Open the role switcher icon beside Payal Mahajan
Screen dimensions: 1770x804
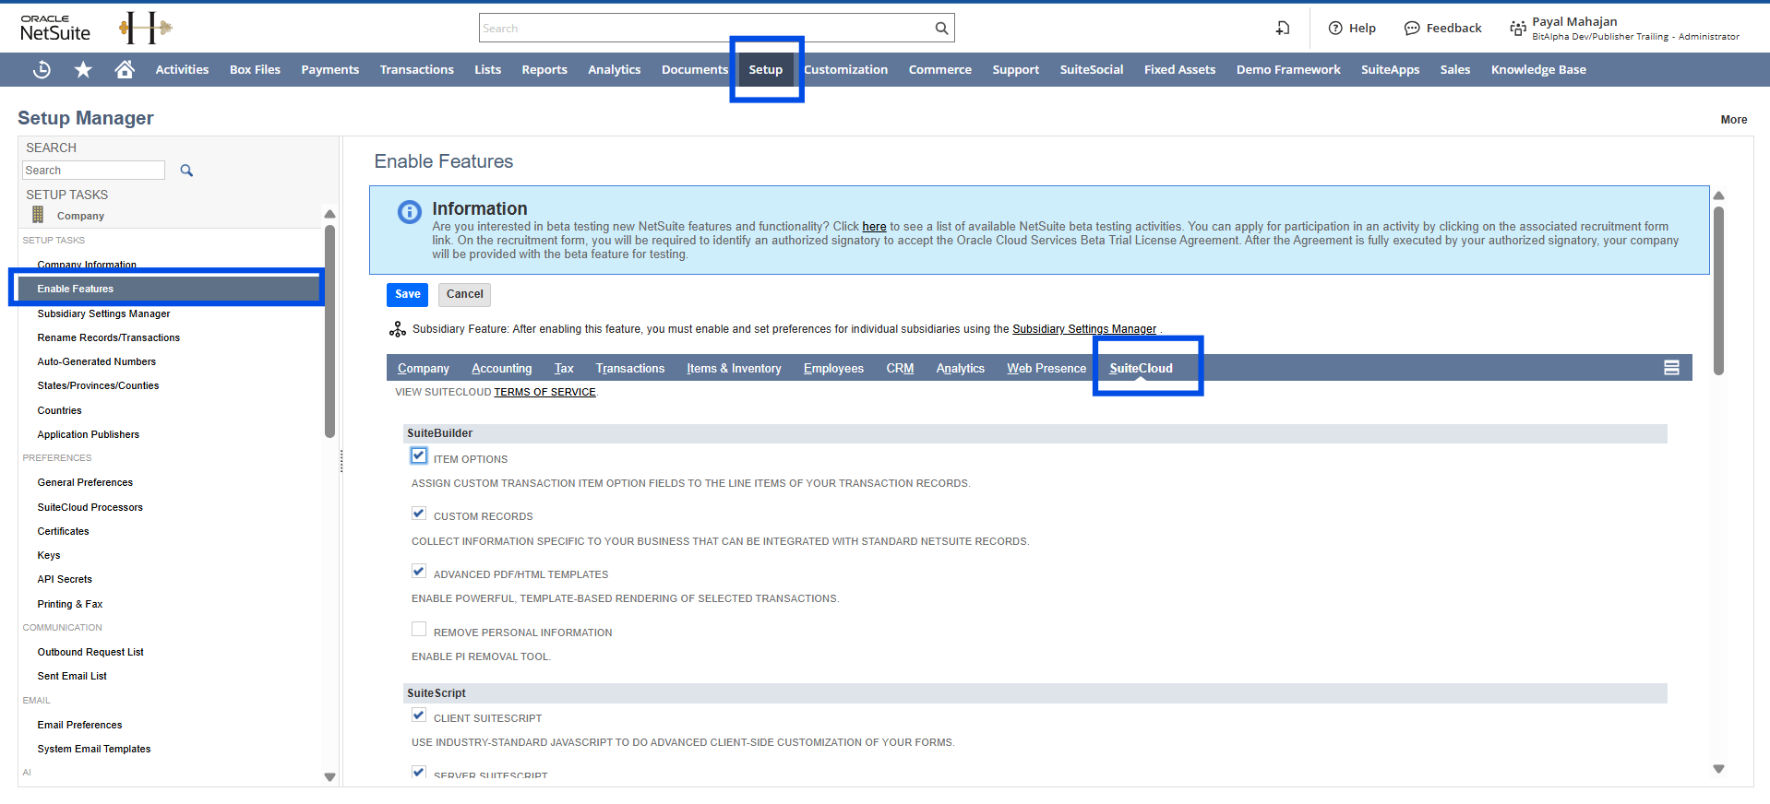tap(1517, 29)
